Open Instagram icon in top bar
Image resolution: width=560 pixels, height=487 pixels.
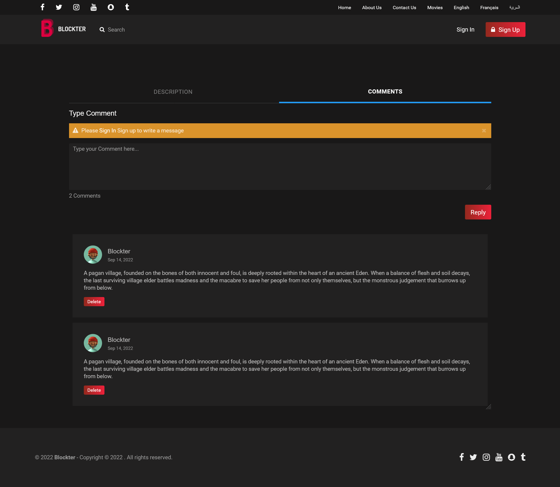click(x=76, y=7)
